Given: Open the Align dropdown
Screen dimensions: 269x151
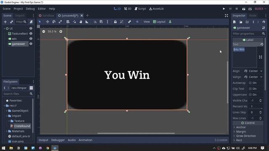Looking at the screenshot, I should [256, 71].
